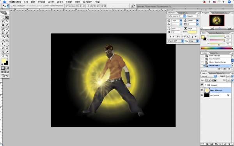Select the Shape tool
The height and width of the screenshot is (146, 234).
7,47
